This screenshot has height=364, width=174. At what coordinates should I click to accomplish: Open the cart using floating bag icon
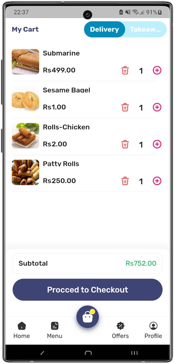point(87,317)
